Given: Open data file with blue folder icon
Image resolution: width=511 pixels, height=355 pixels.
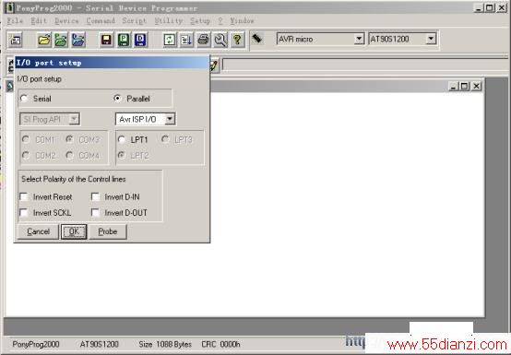Looking at the screenshot, I should pos(78,40).
